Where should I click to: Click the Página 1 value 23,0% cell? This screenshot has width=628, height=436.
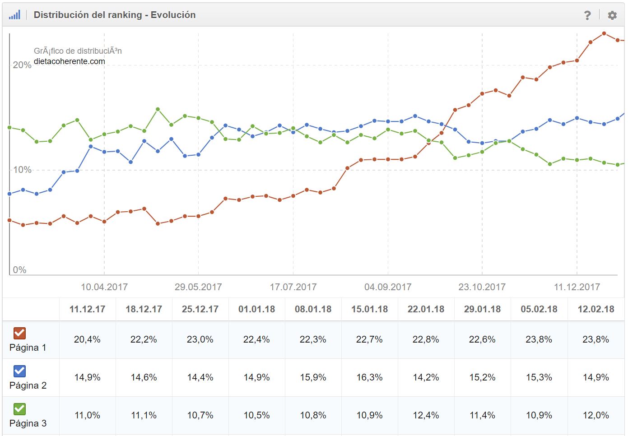[200, 339]
